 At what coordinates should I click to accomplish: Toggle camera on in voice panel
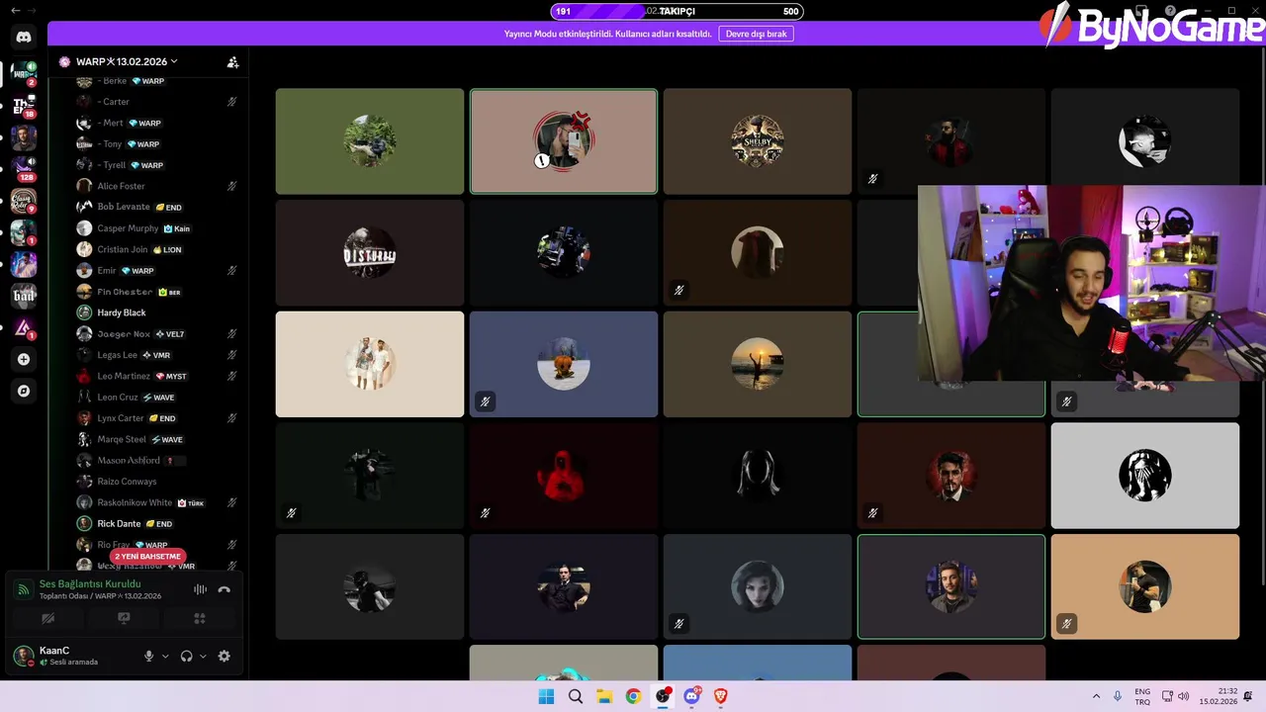pos(47,618)
